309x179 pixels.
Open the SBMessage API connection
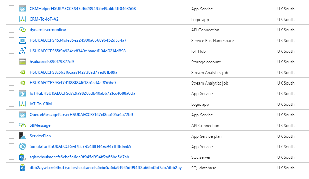coord(40,125)
